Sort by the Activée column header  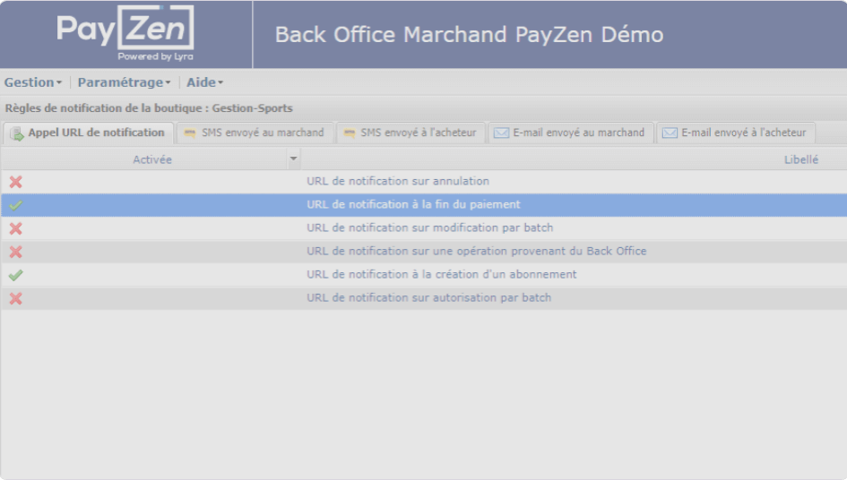151,159
